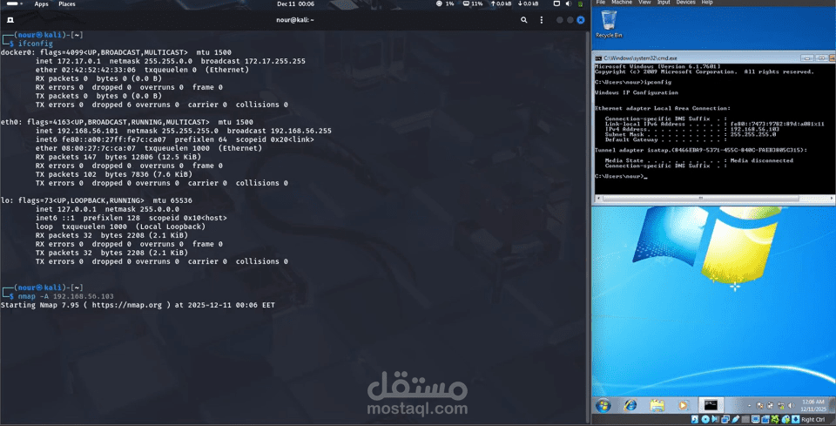Click the Windows tray volume speaker icon
This screenshot has height=426, width=836.
coord(791,406)
